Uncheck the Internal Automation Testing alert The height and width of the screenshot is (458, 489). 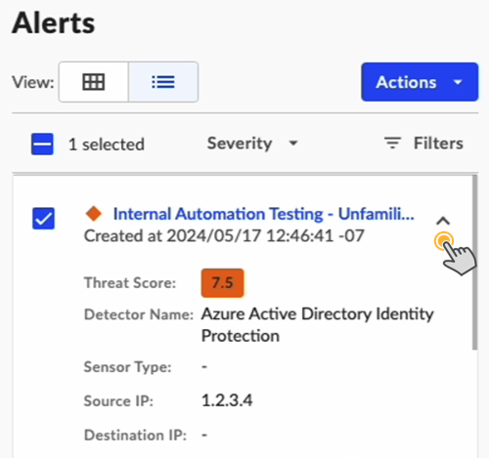pos(43,219)
